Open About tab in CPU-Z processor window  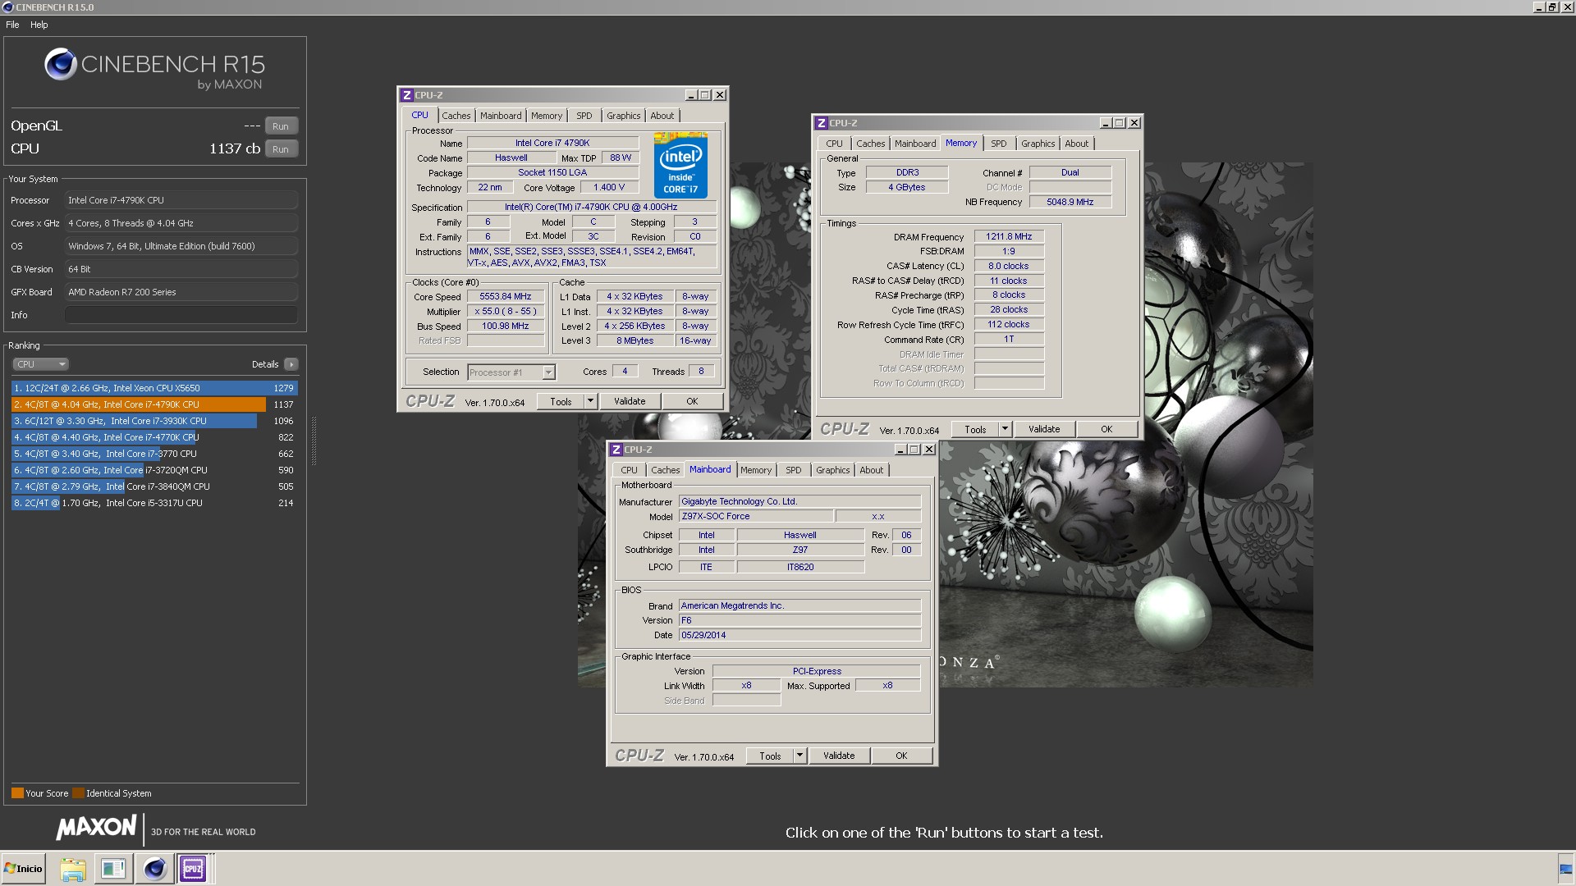click(662, 116)
